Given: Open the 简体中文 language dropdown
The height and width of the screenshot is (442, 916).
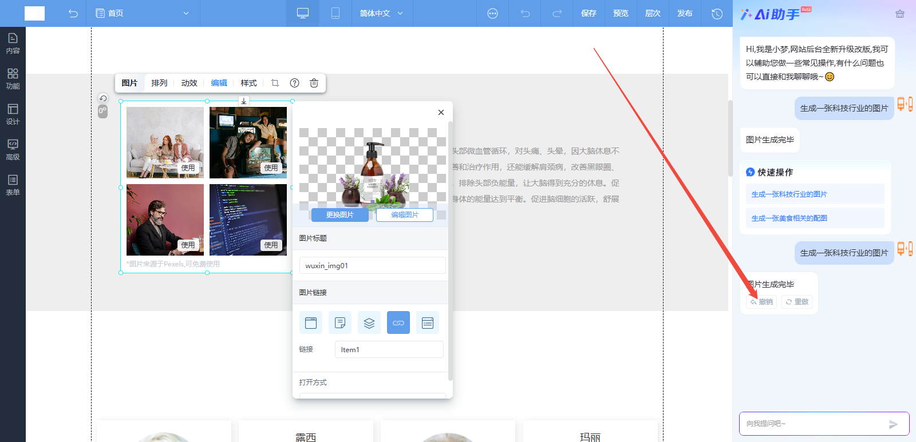Looking at the screenshot, I should (381, 13).
